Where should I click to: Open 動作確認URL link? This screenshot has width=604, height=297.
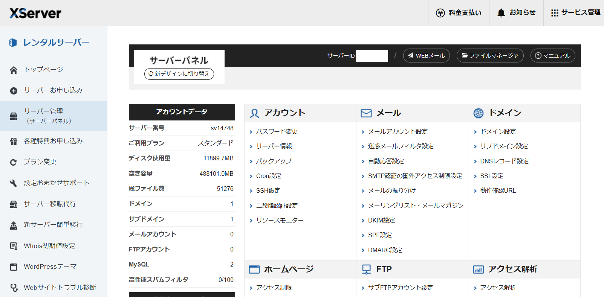pos(498,190)
